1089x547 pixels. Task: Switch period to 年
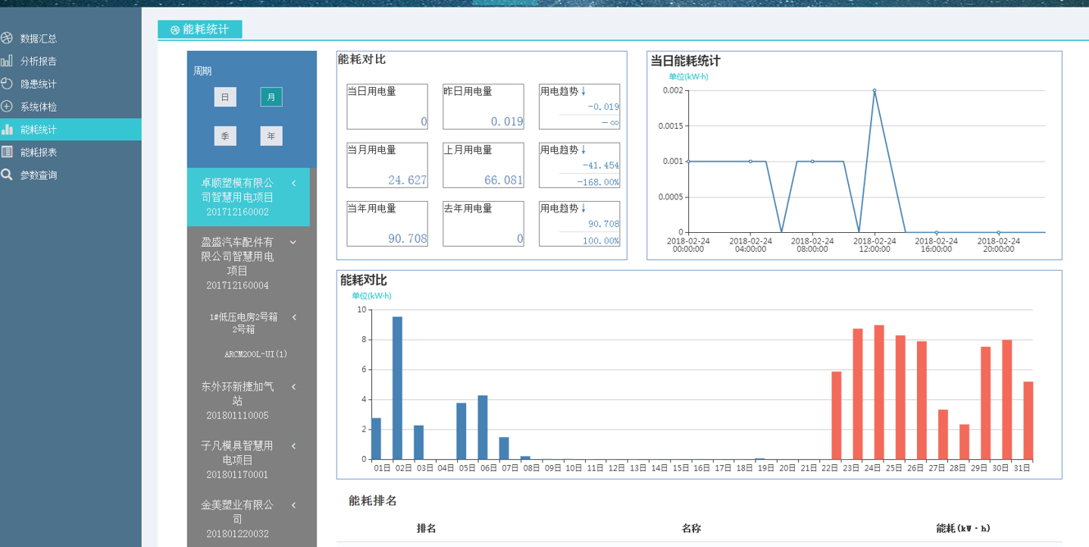[271, 136]
